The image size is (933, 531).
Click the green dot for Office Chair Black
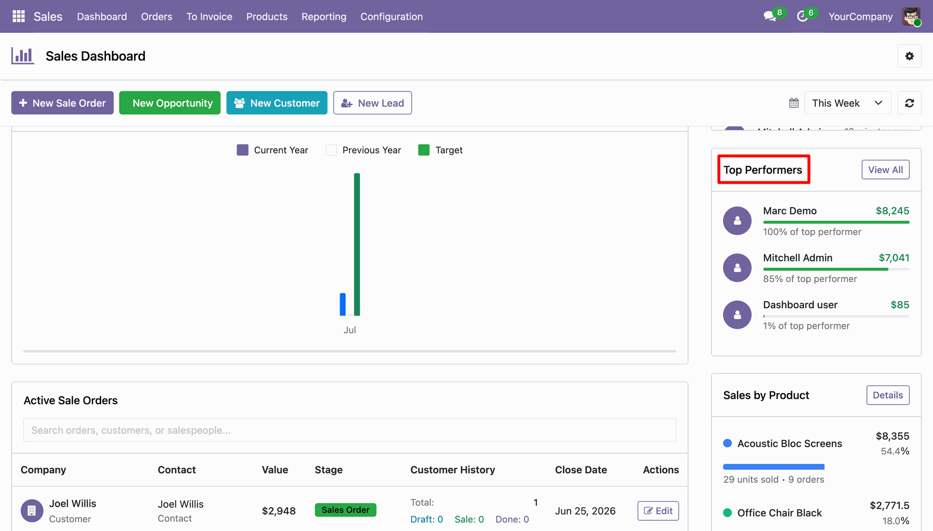coord(727,513)
